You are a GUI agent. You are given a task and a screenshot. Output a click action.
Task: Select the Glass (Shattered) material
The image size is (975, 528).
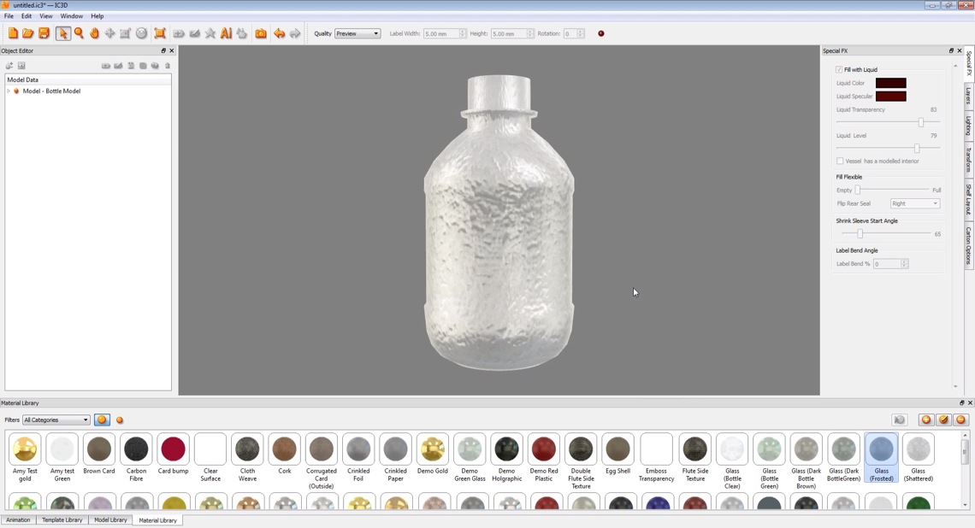point(918,457)
